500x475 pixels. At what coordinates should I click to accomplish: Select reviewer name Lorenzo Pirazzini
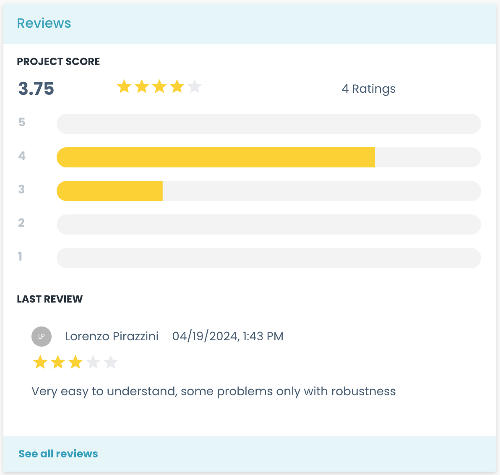tap(112, 336)
